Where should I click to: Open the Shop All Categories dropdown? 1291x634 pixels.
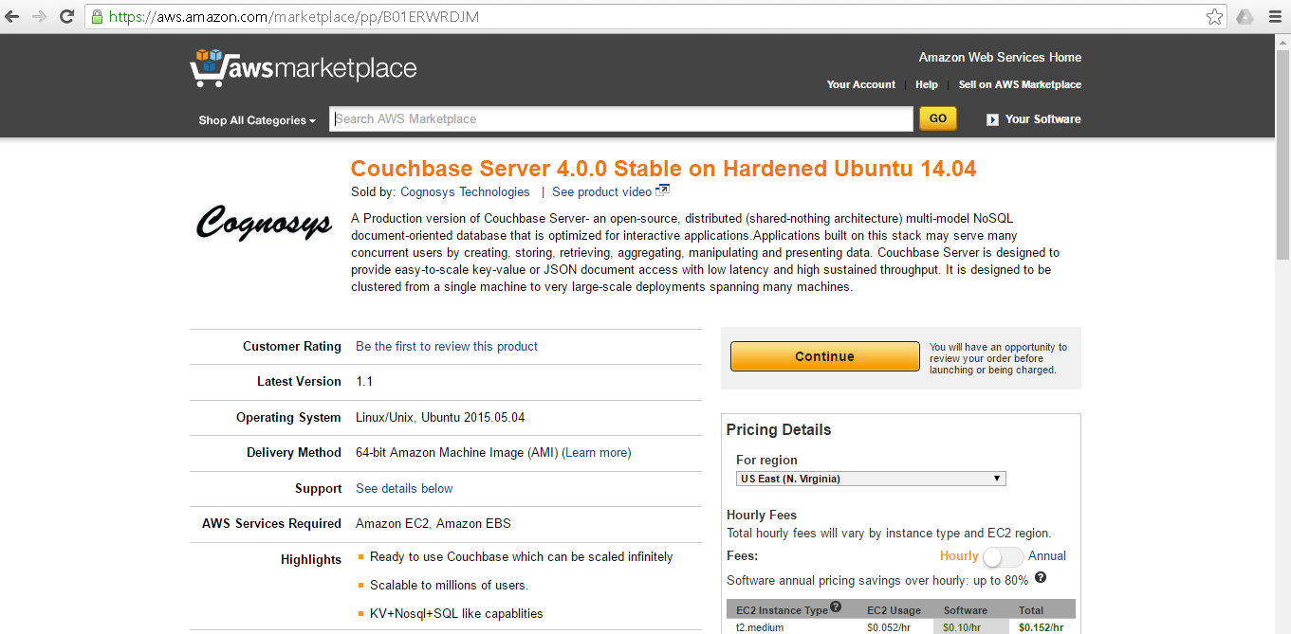click(x=256, y=120)
